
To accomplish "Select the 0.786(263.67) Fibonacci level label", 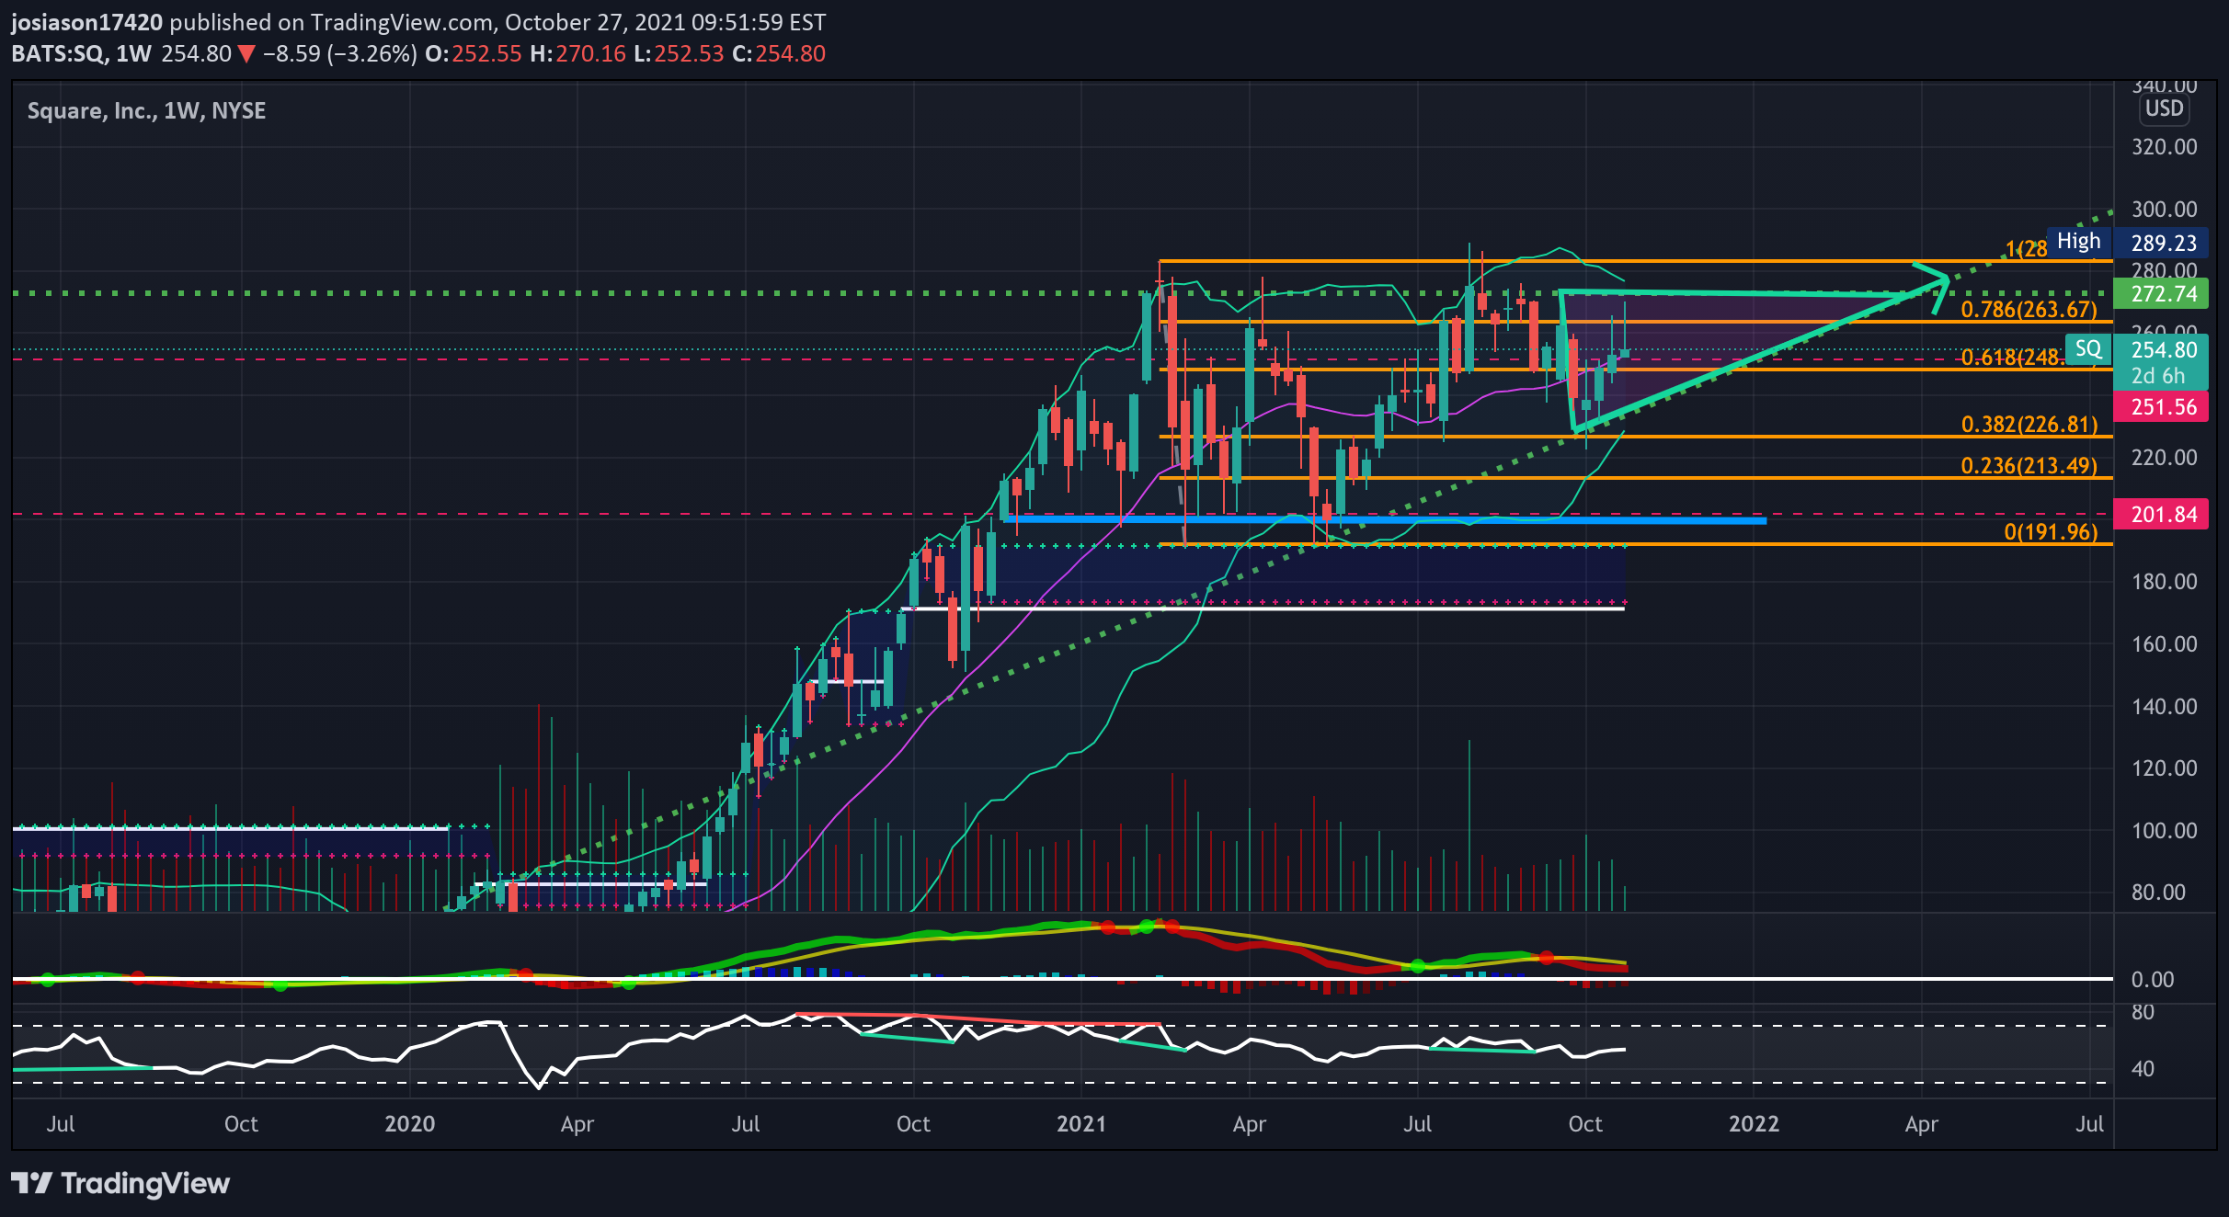I will click(2029, 310).
